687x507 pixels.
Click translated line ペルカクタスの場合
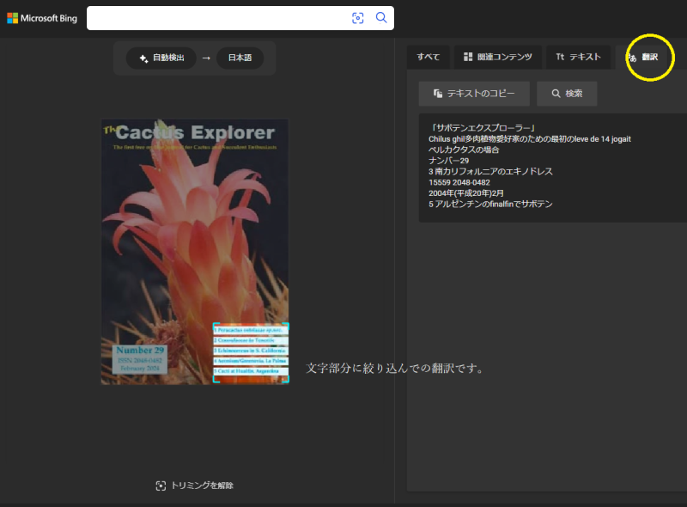(x=464, y=150)
